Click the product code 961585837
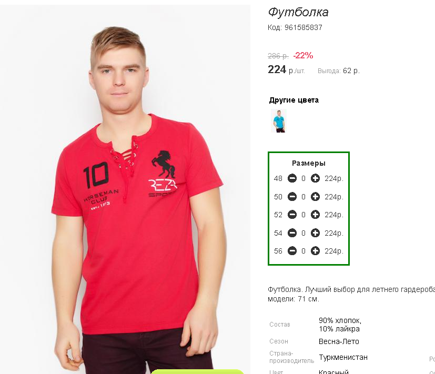 click(x=303, y=27)
